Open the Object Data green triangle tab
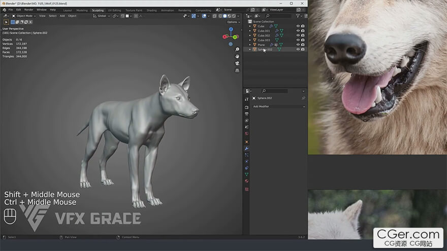The image size is (447, 251). (246, 174)
